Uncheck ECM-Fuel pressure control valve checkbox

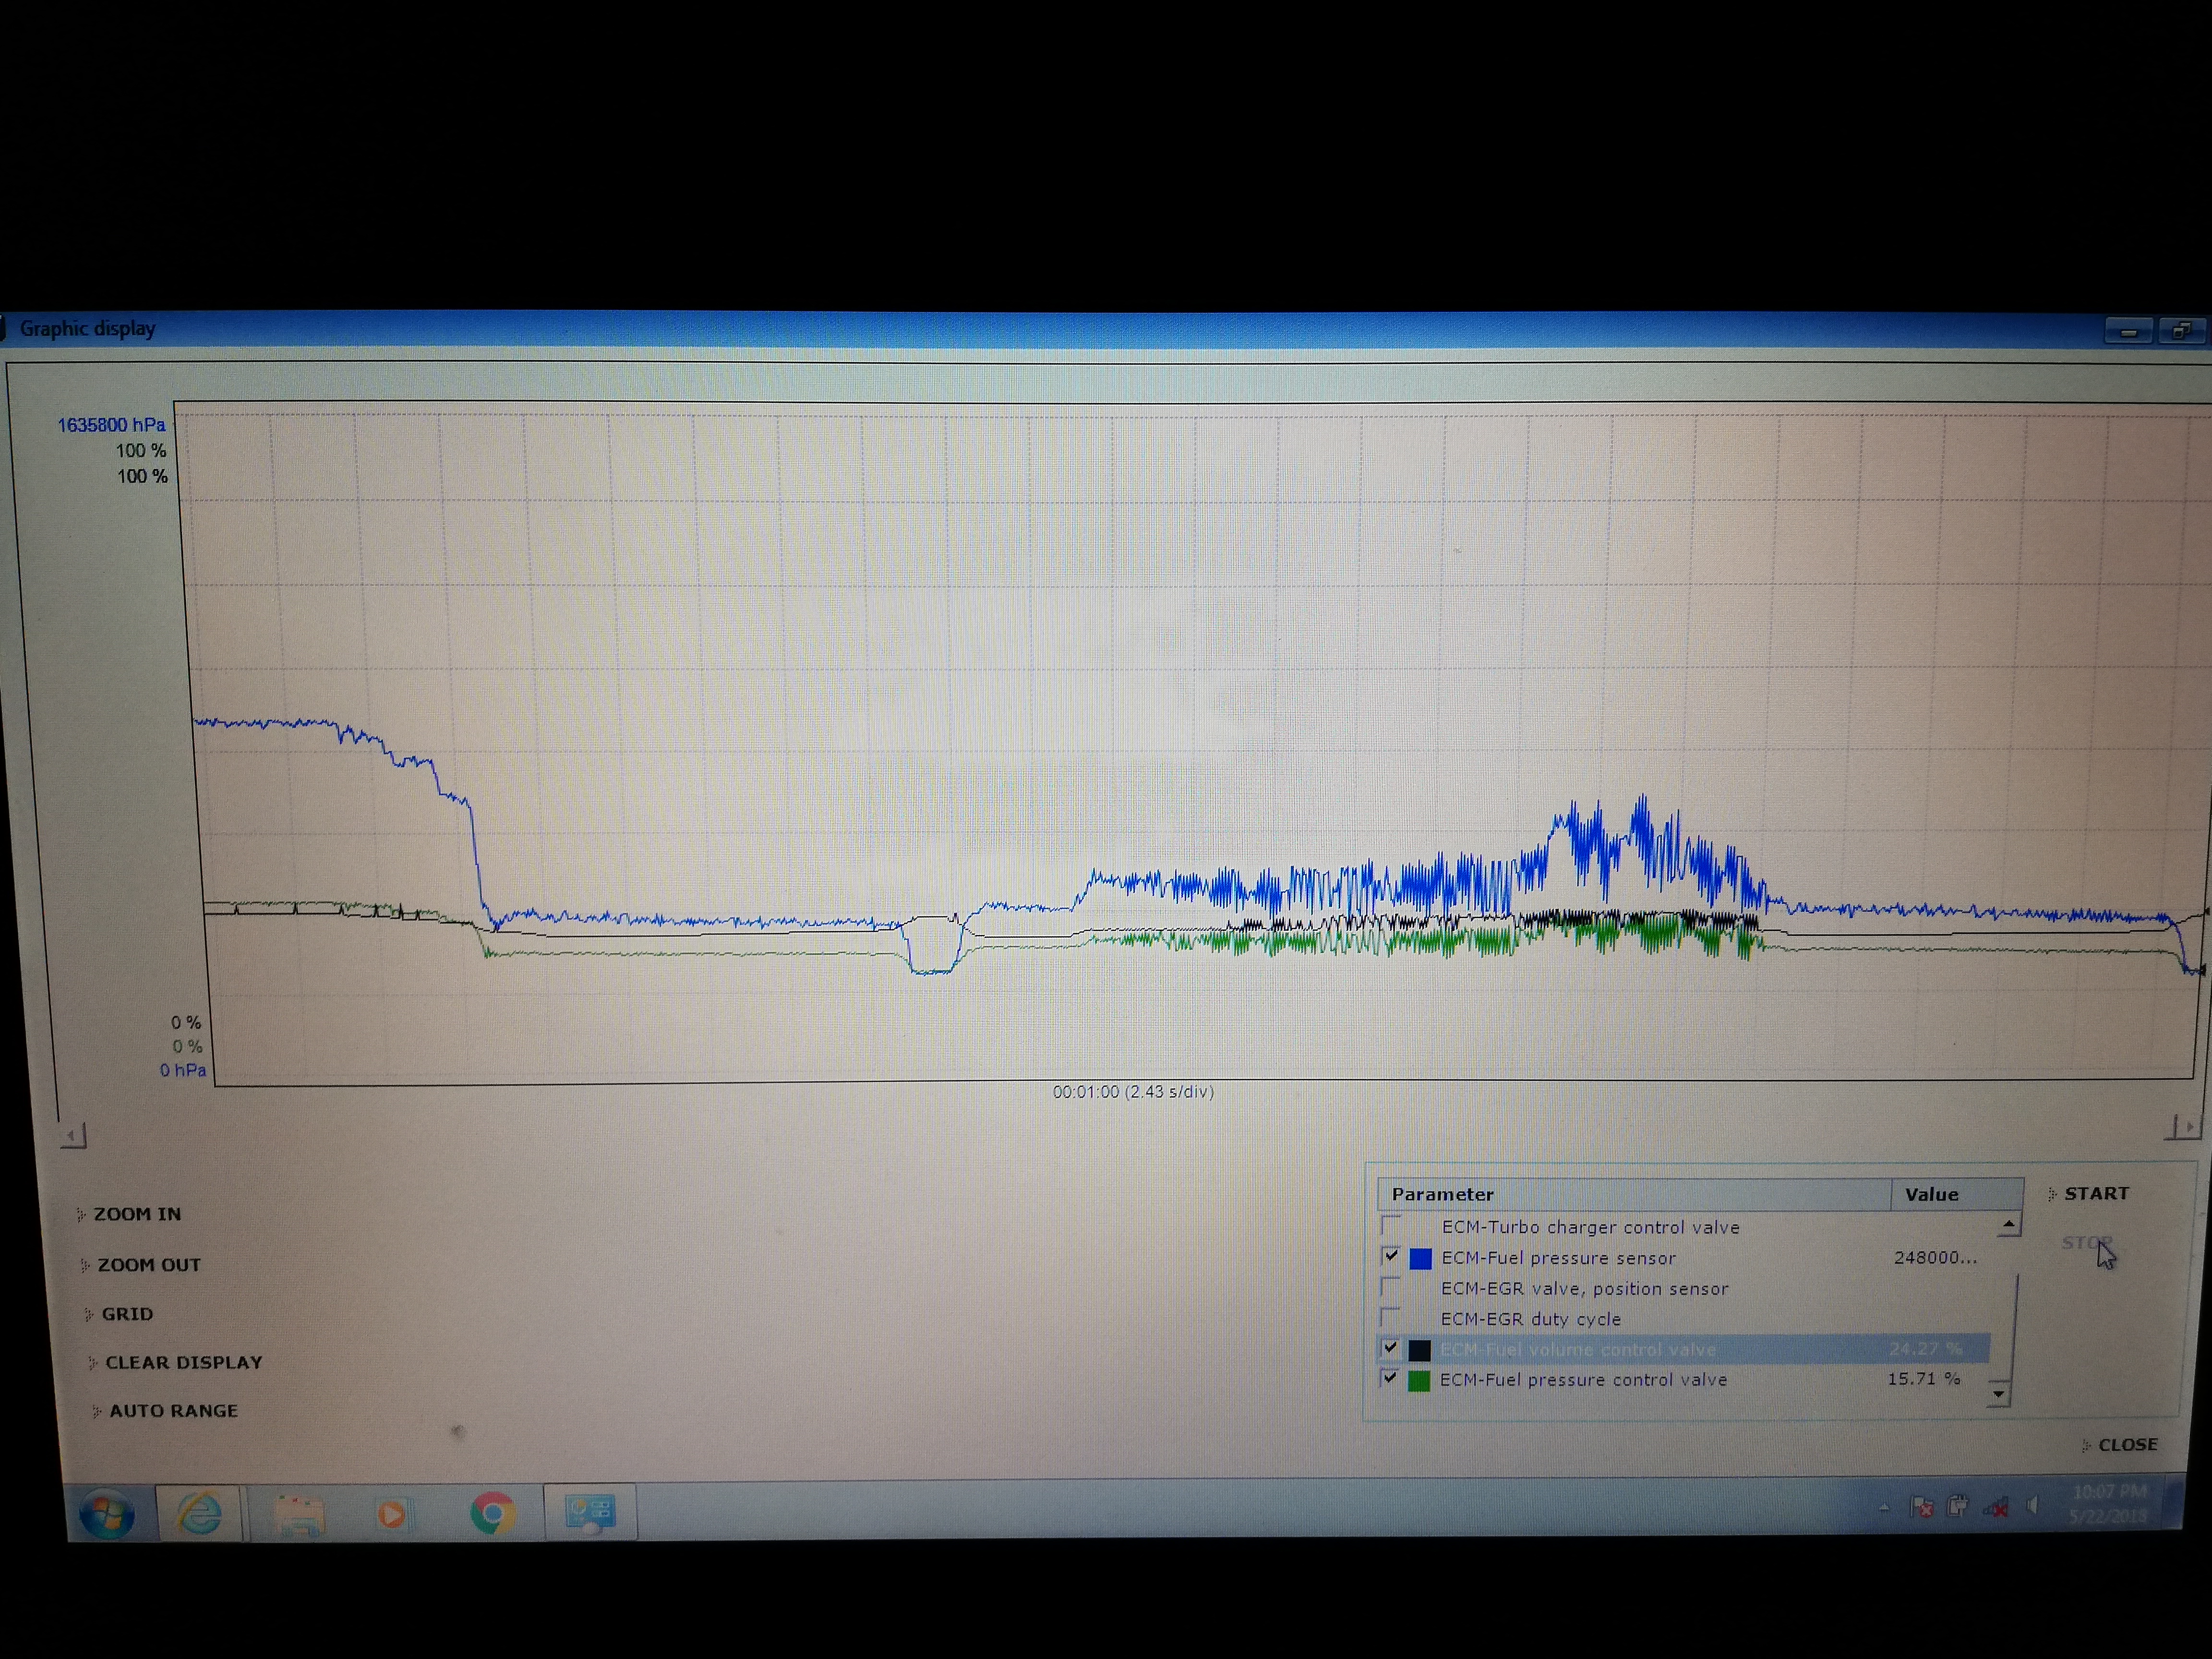pyautogui.click(x=1390, y=1378)
